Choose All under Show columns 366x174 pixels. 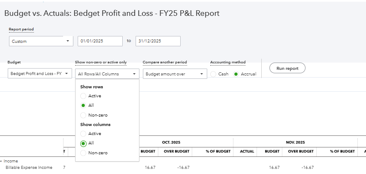coord(84,143)
